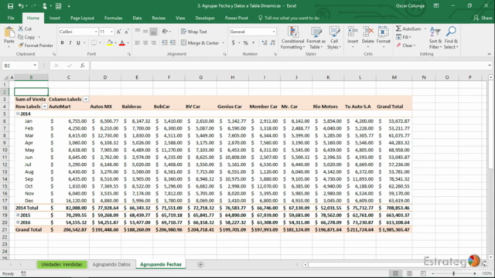Viewport: 495px width, 278px height.
Task: Click AutoSum
Action: tap(408, 29)
